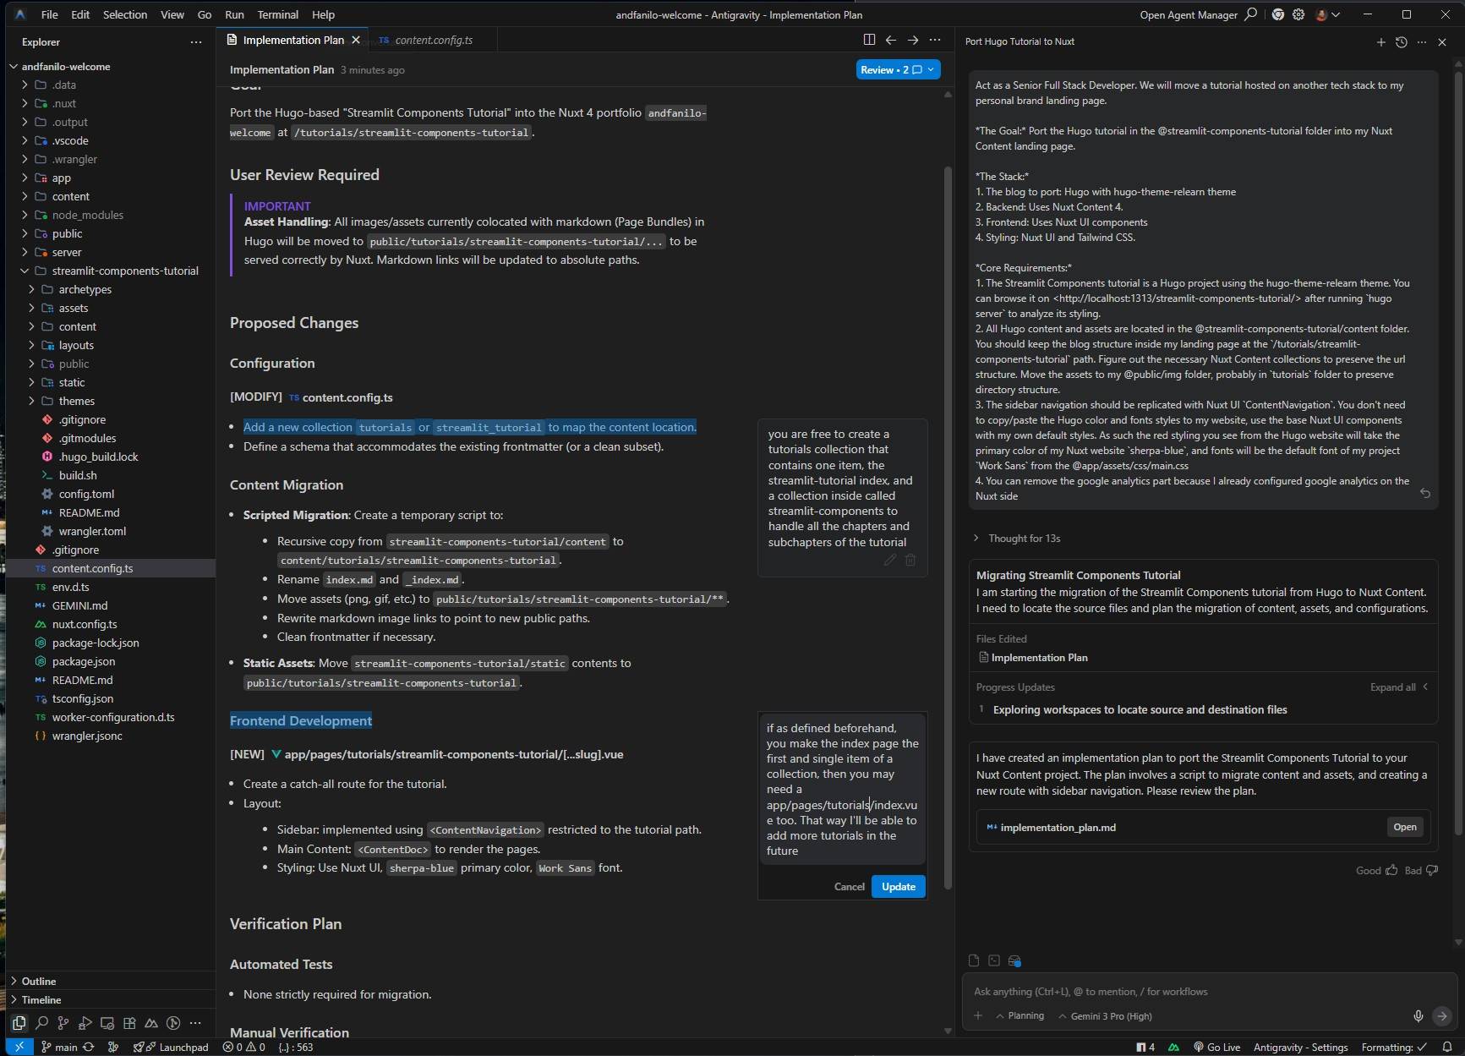Open the browser icon in title bar
Viewport: 1465px width, 1056px height.
click(1277, 14)
